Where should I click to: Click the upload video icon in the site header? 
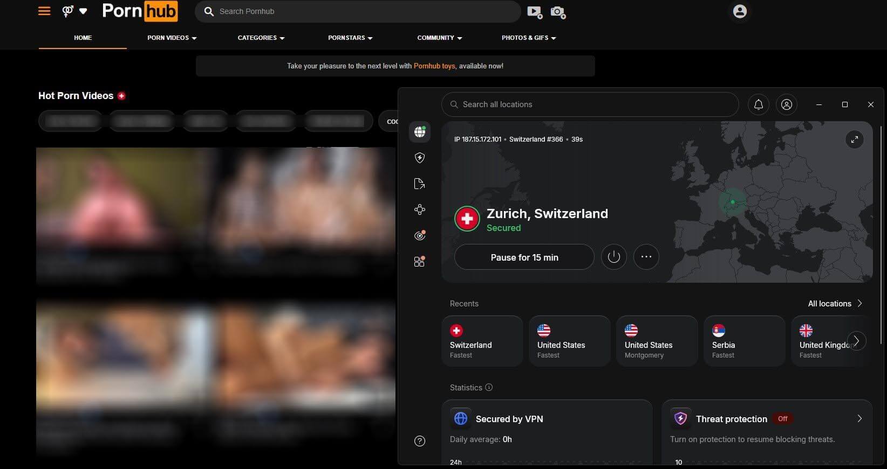(534, 12)
